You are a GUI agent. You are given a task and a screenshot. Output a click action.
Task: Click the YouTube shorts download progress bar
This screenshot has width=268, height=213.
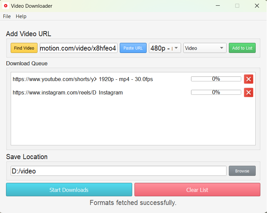point(216,79)
